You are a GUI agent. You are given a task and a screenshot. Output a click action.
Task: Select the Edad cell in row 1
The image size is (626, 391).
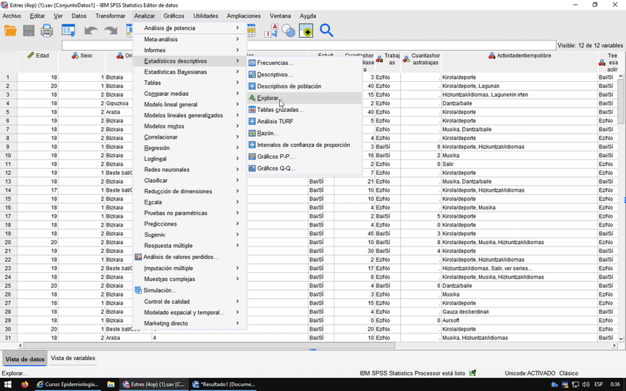[x=38, y=77]
